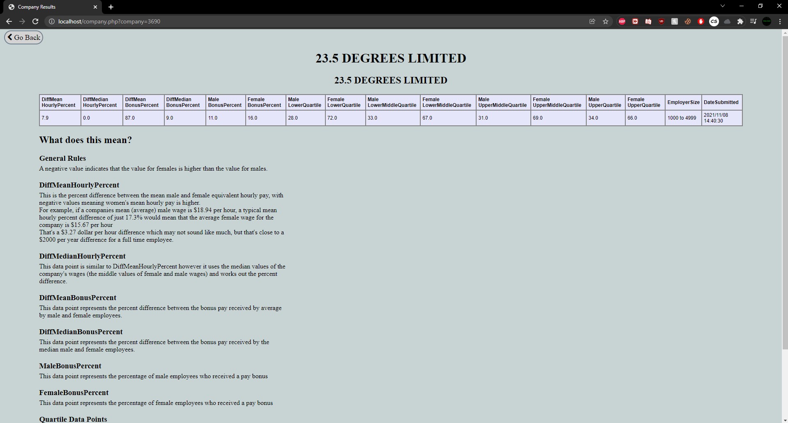Screen dimensions: 788x423
Task: Click the Male LowerQuartile column header
Action: click(x=305, y=102)
